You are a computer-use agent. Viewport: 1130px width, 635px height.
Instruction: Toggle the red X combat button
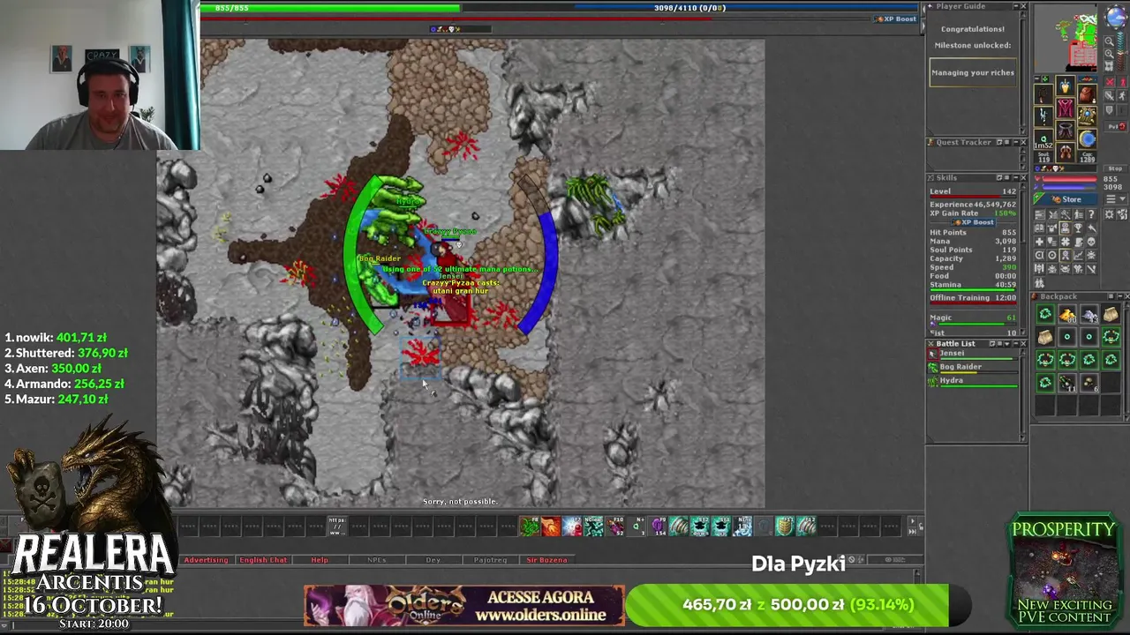coord(1109,82)
